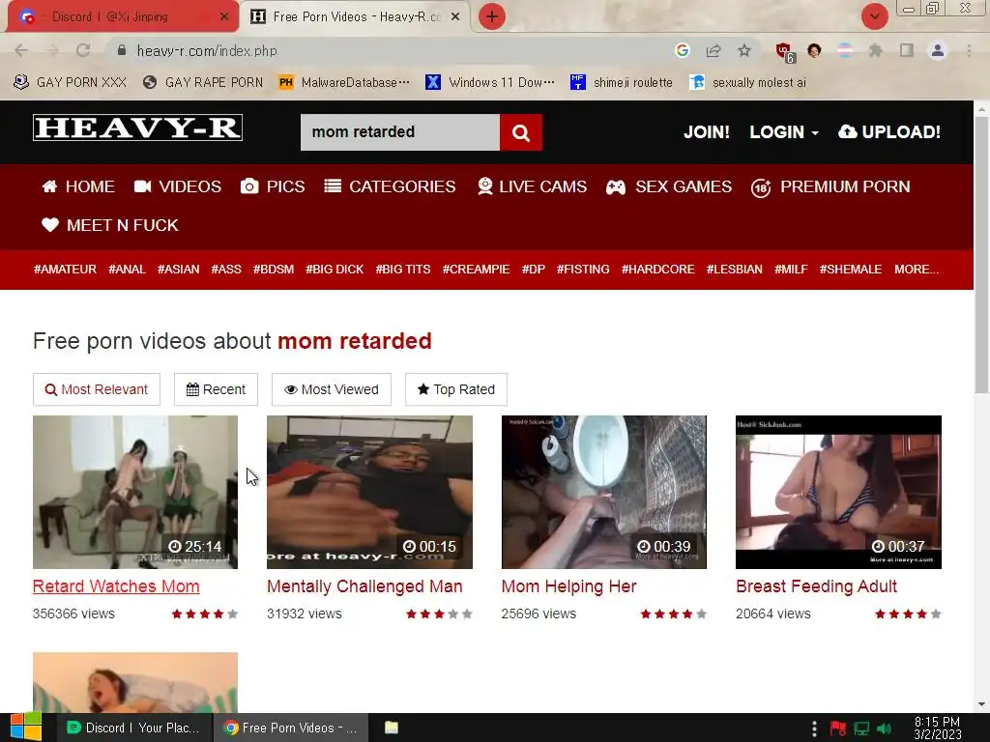Expand the LOGIN dropdown menu

pyautogui.click(x=784, y=131)
